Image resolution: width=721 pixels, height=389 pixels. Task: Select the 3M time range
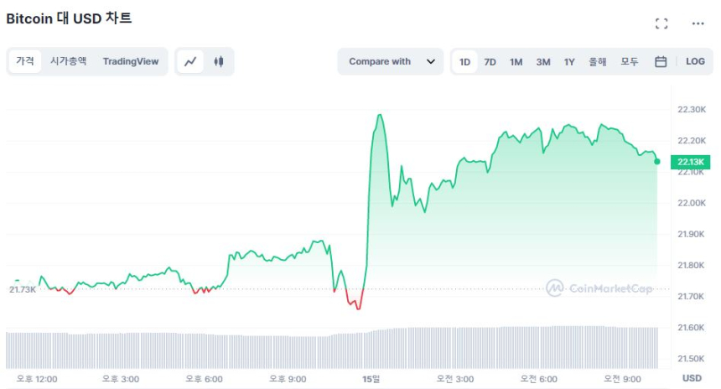click(x=542, y=61)
